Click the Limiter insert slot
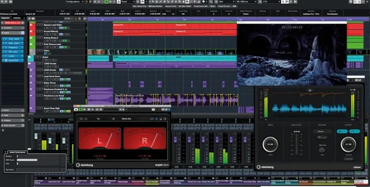Screen dimensions: 370x187 tap(13, 56)
